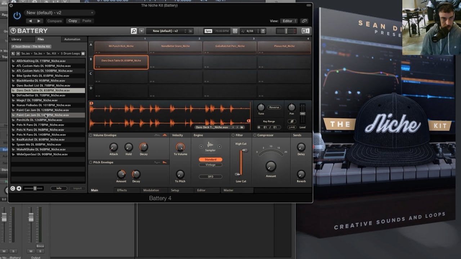
Task: Toggle the autoplay speaker icon
Action: [19, 188]
